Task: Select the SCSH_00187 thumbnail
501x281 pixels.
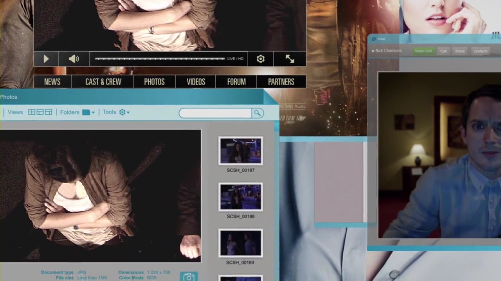Action: tap(241, 151)
